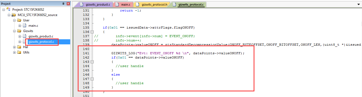
Task: Collapse the code block at line 143
Action: click(92, 62)
